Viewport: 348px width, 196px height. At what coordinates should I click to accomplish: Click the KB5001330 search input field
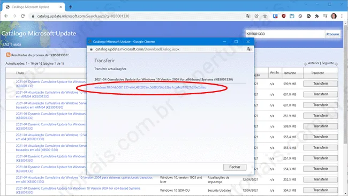[285, 34]
